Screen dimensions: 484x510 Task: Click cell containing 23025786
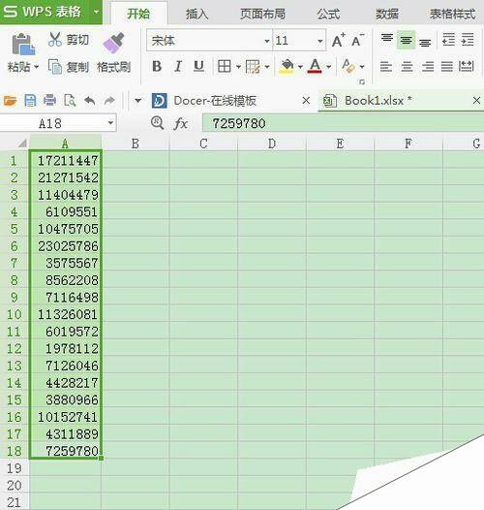tap(66, 245)
